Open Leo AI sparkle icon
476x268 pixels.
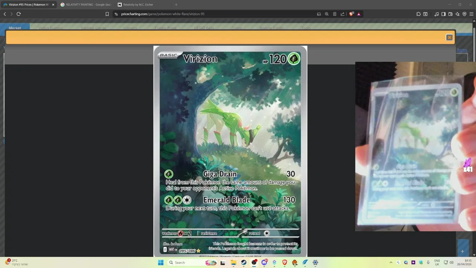pyautogui.click(x=457, y=14)
